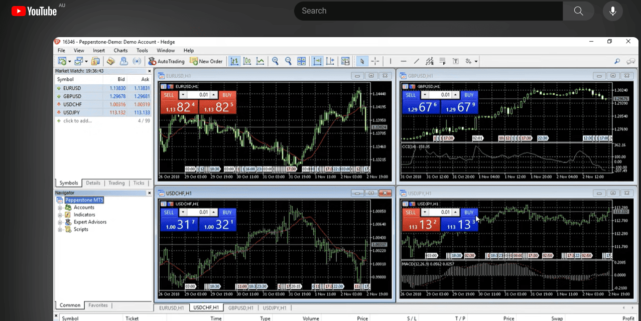641x321 pixels.
Task: Increase volume on the EURUSD chart panel
Action: pos(214,95)
